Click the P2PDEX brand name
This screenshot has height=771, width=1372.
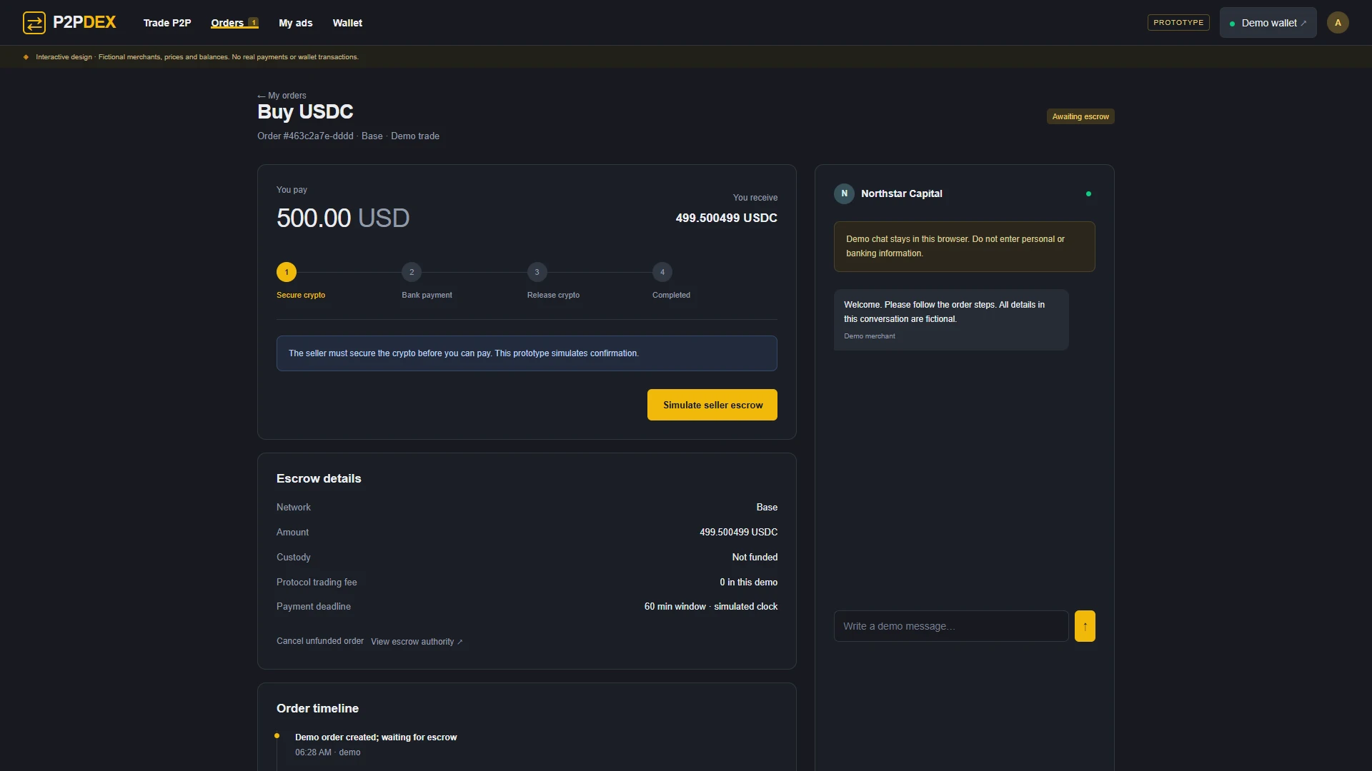(x=84, y=22)
